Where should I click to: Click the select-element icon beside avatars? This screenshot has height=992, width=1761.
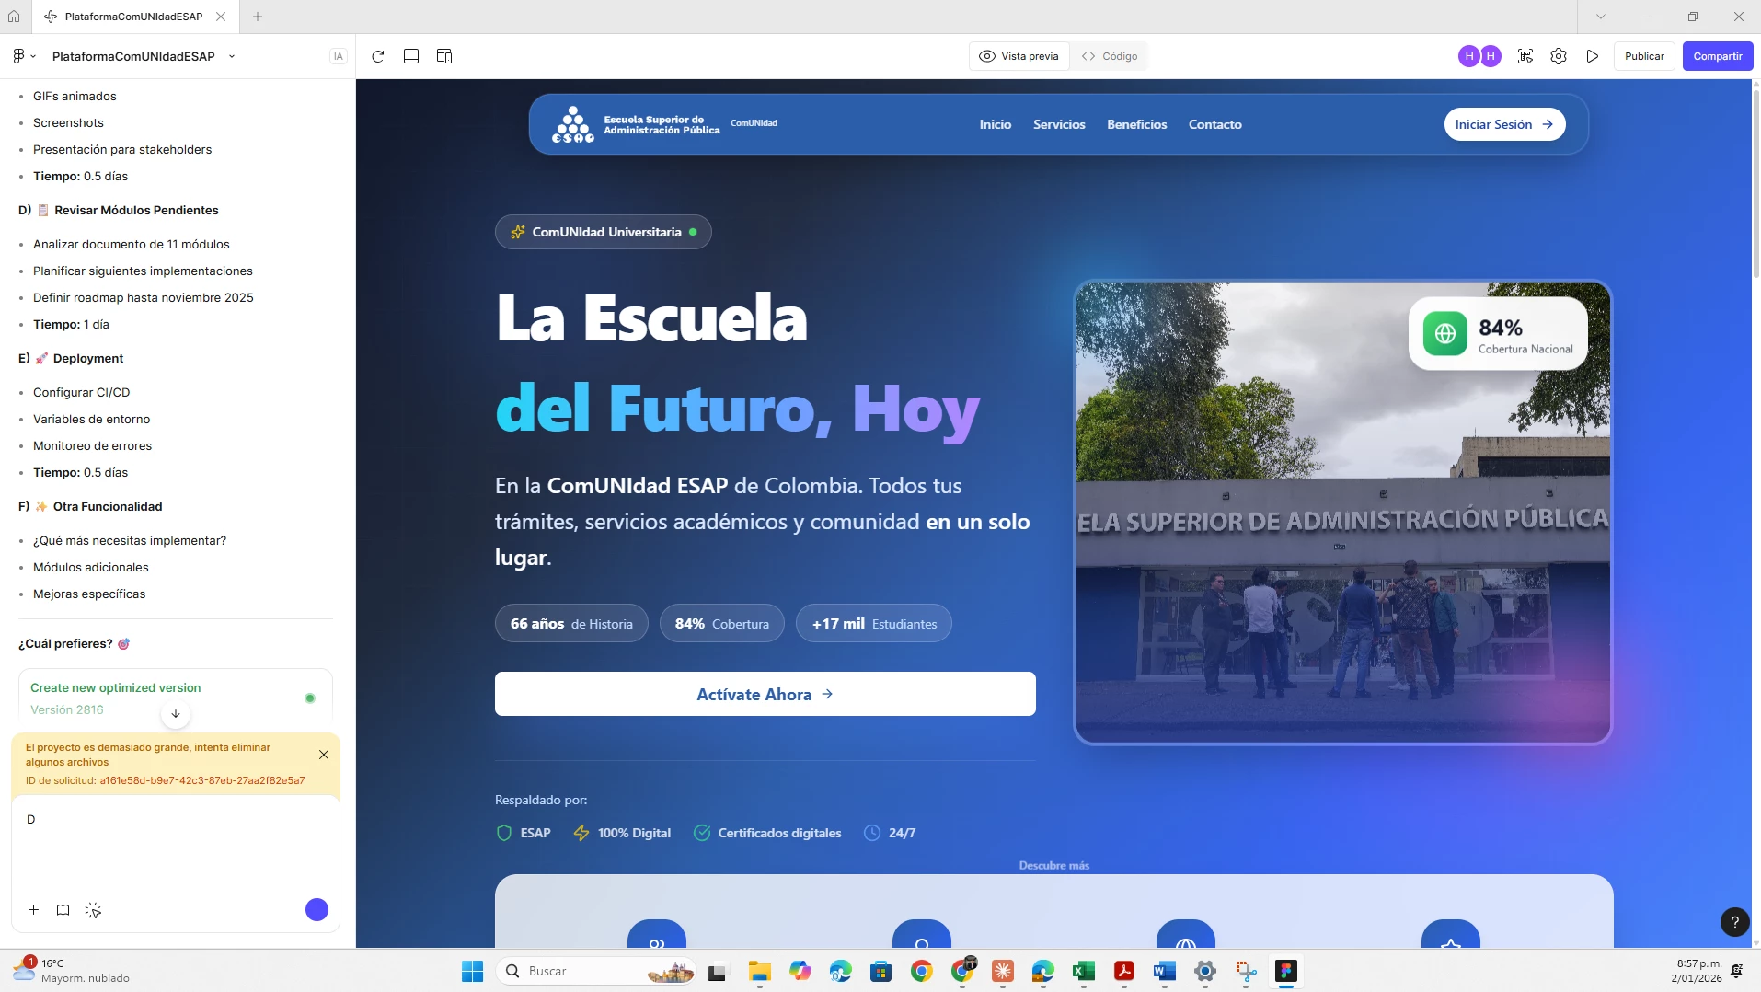(1525, 56)
